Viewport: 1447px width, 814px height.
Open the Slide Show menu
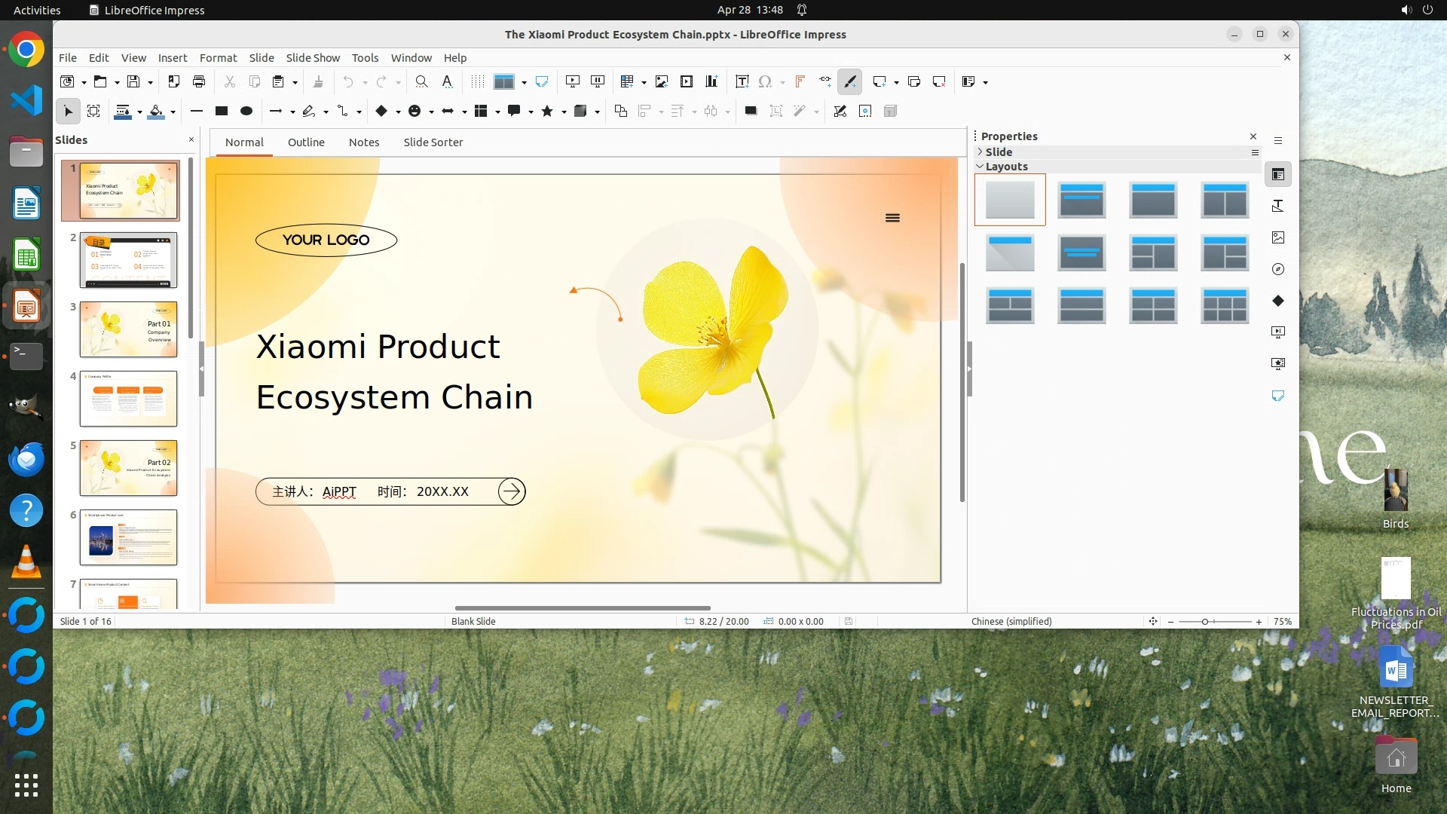[313, 57]
